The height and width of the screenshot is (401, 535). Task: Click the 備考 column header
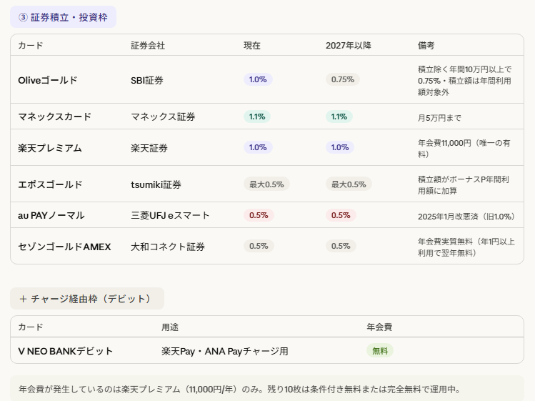[x=426, y=45]
